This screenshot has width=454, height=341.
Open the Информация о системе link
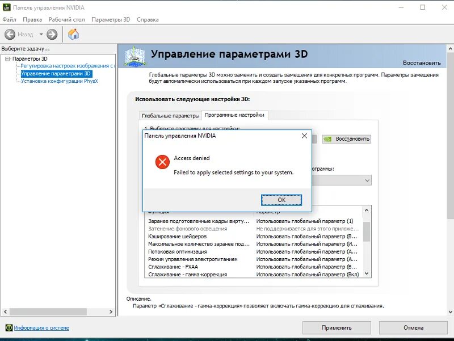pos(41,328)
